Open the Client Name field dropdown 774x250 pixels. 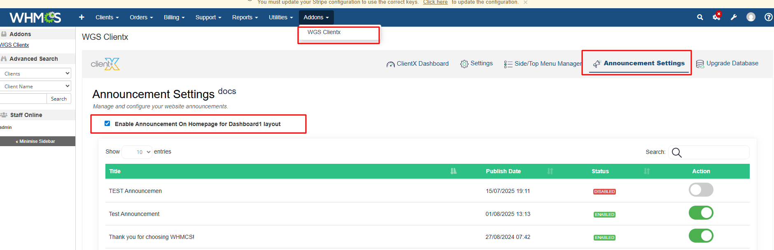35,86
